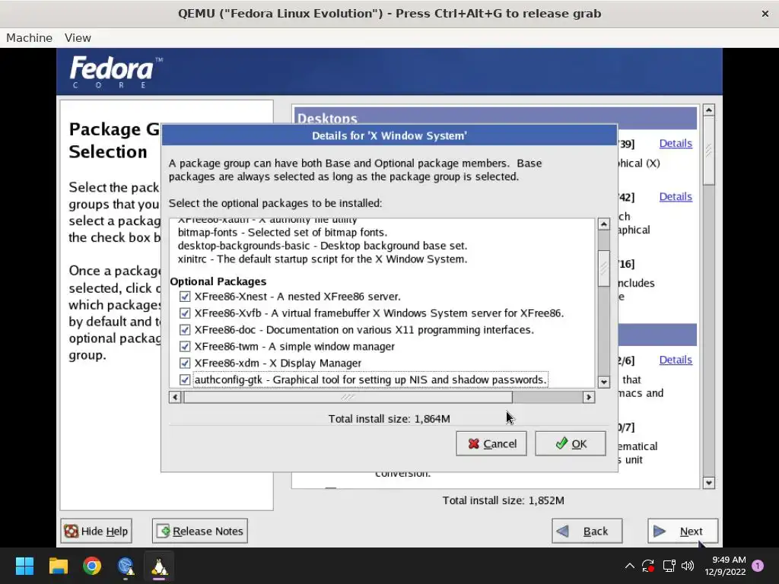Open Windows Start menu
This screenshot has height=584, width=779.
[x=24, y=566]
